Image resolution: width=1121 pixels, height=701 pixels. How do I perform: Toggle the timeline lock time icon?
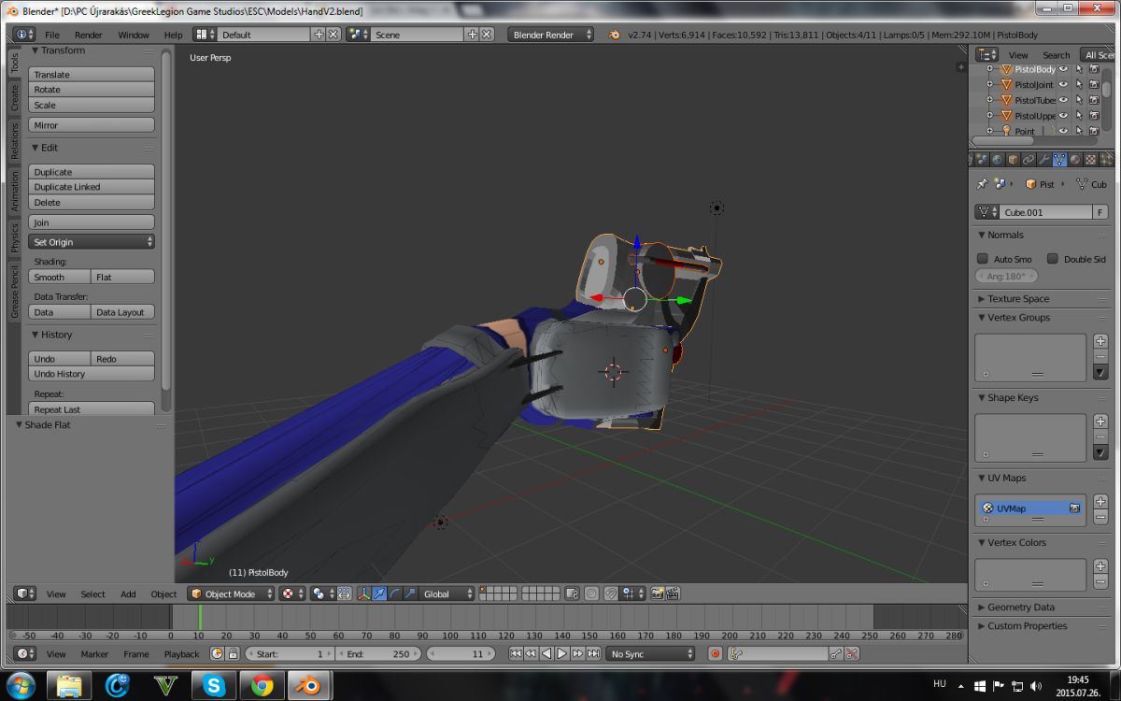coord(233,654)
